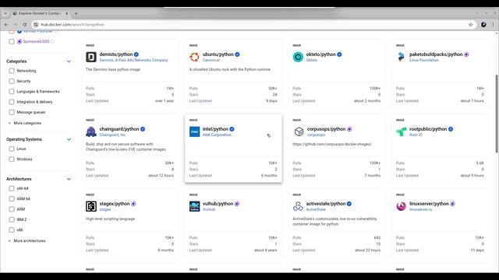
Task: Open the stagex/python image title
Action: click(115, 204)
